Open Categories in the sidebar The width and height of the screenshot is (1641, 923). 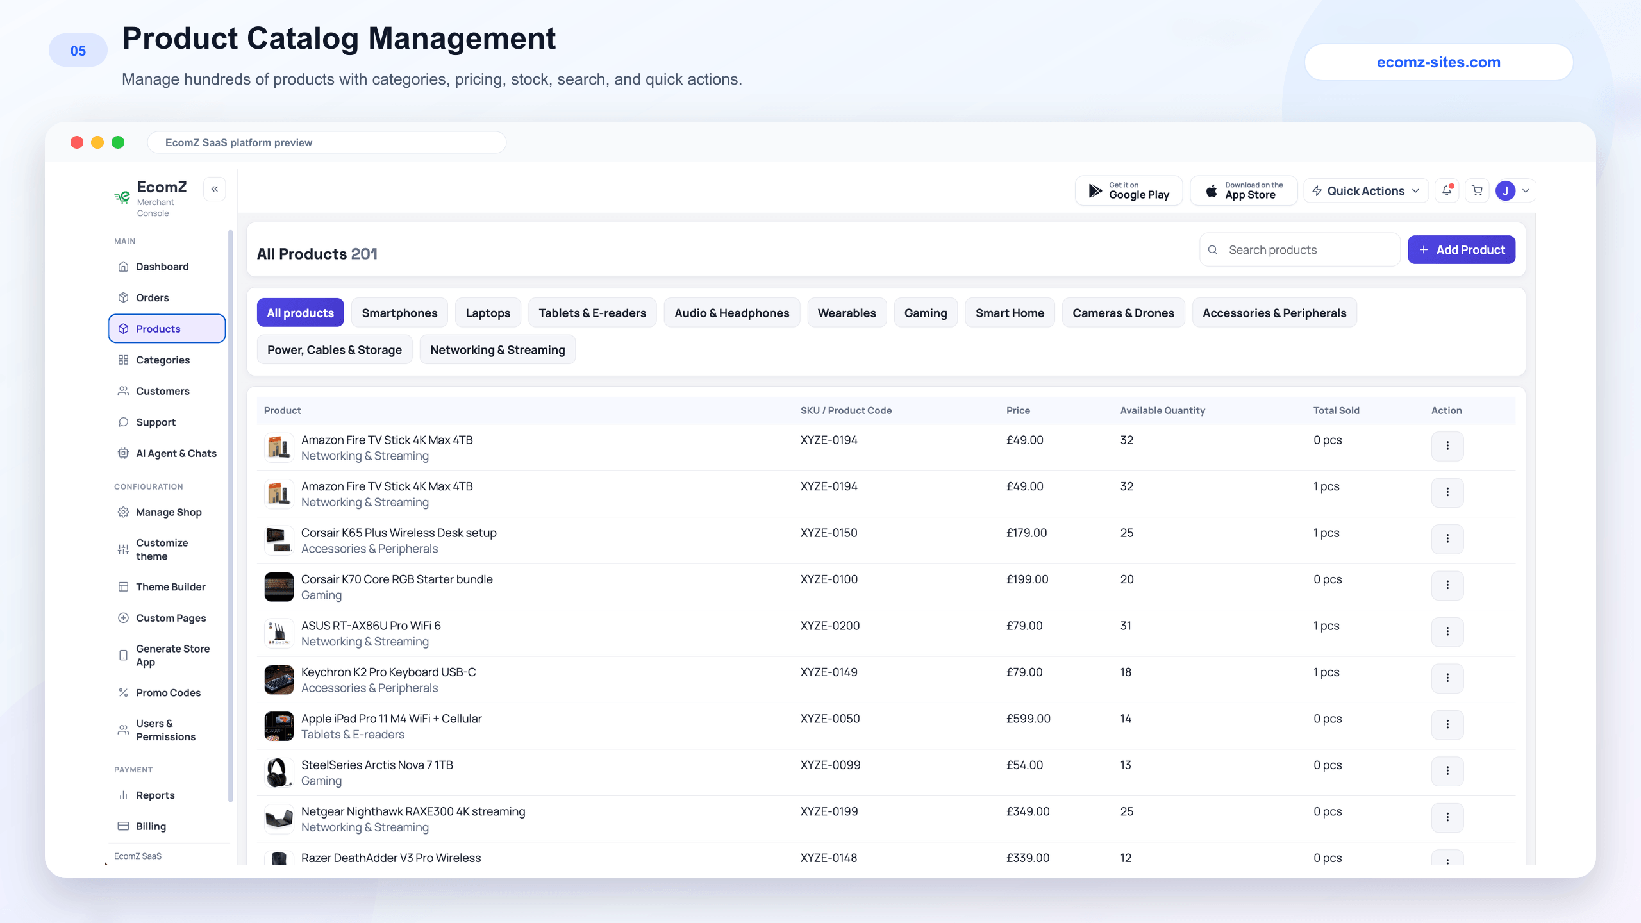coord(167,360)
